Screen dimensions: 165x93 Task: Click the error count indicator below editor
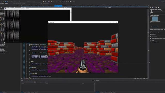pyautogui.click(x=27, y=79)
